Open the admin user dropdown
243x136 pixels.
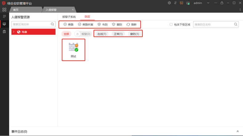click(208, 3)
